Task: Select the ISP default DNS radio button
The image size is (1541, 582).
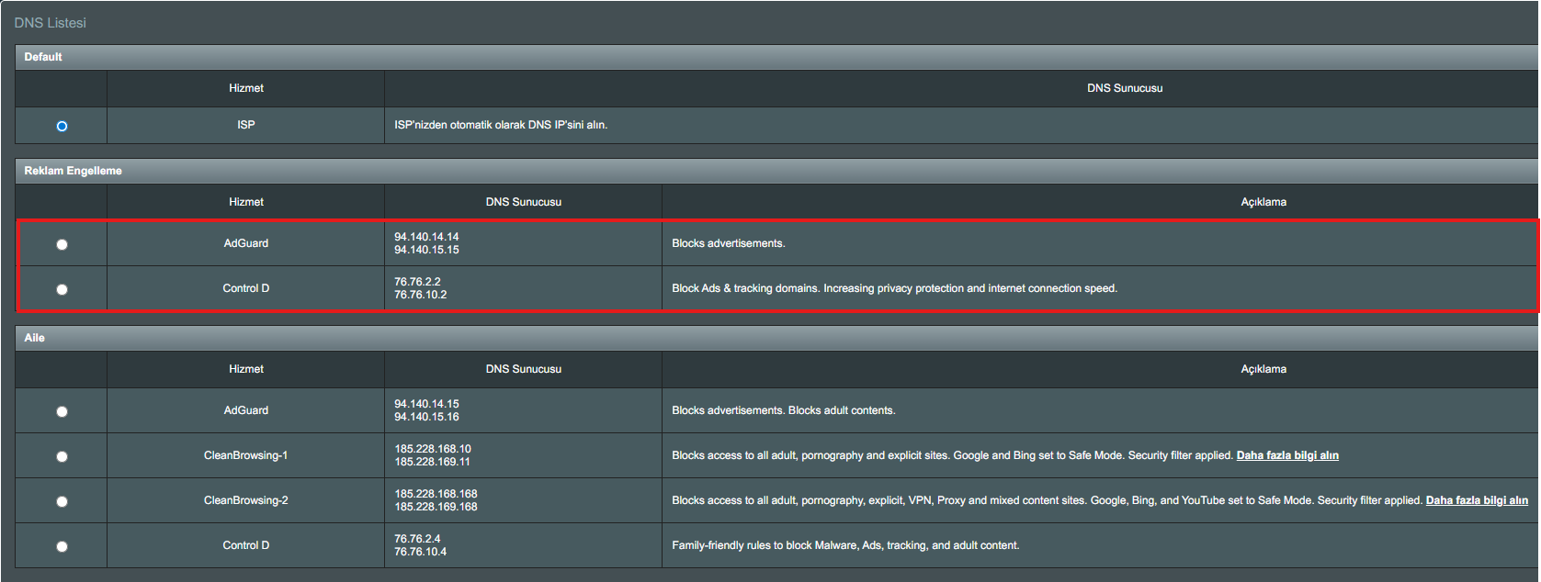Action: [x=62, y=126]
